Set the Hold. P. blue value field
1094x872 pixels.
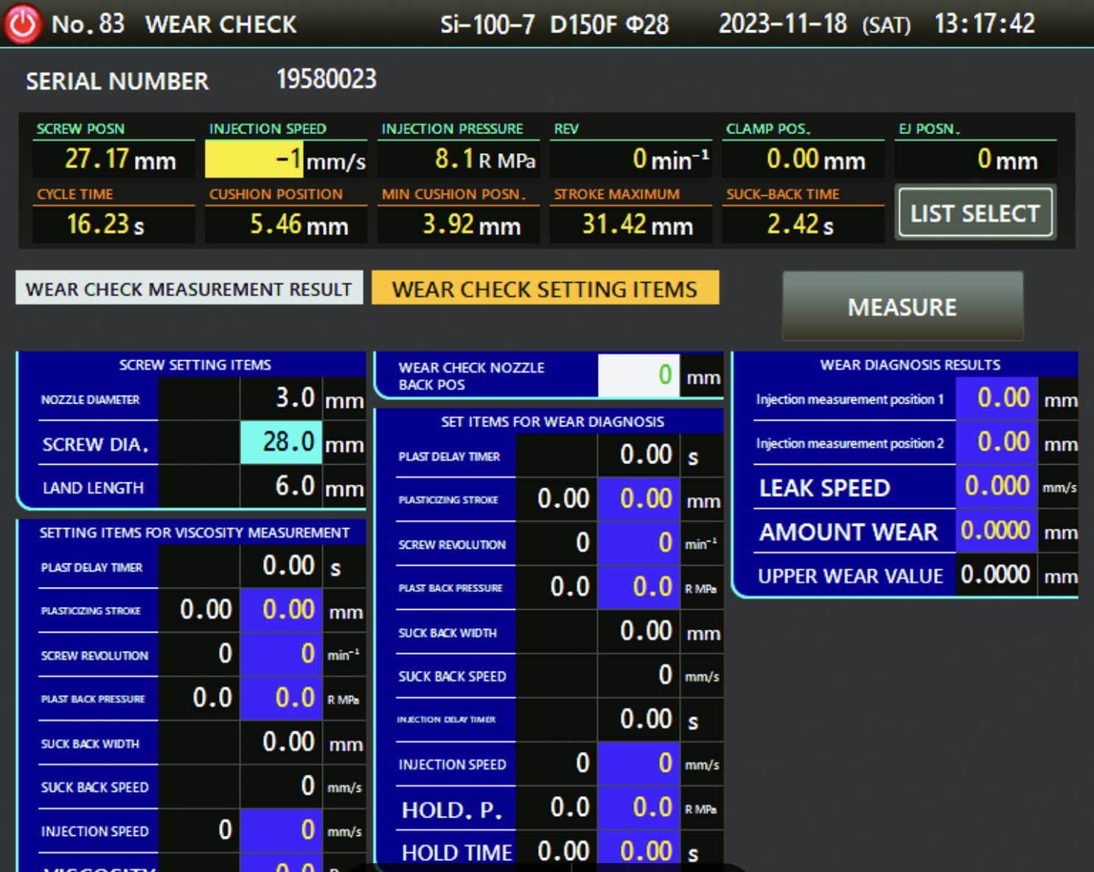click(638, 808)
